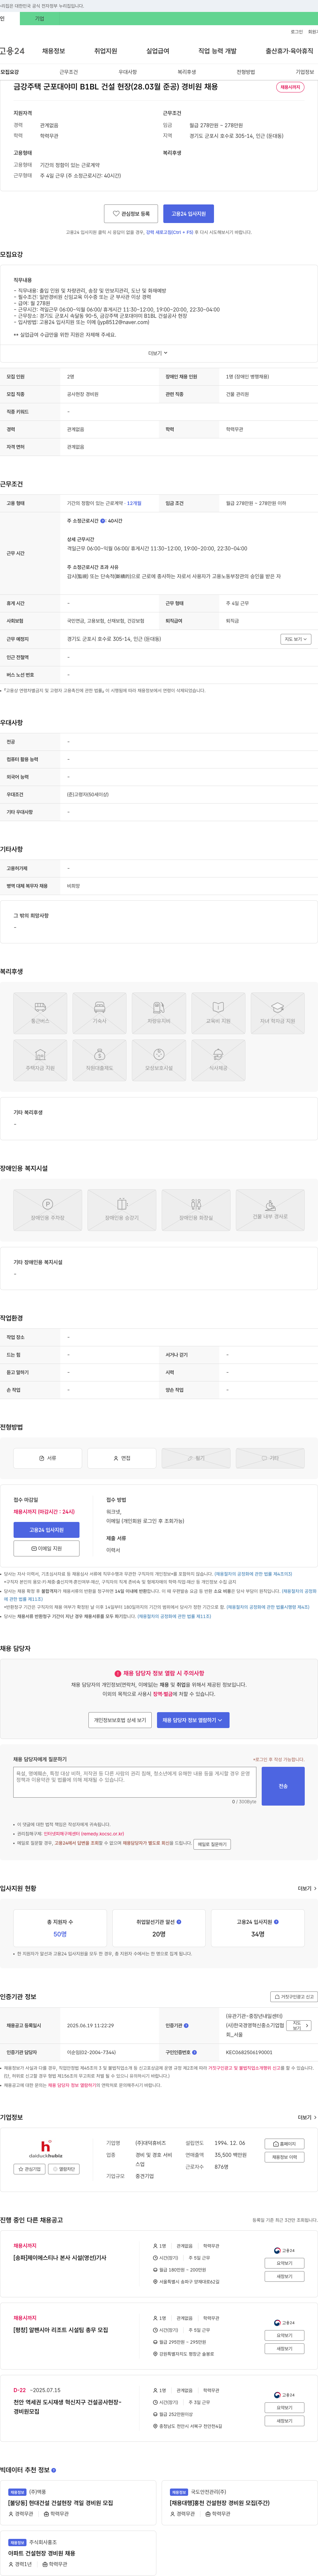Viewport: 318px width, 2576px height.
Task: Click info icon beside 취업알선기관 알선
Action: click(179, 1922)
